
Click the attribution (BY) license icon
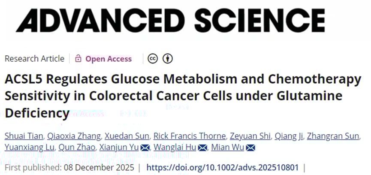point(168,59)
